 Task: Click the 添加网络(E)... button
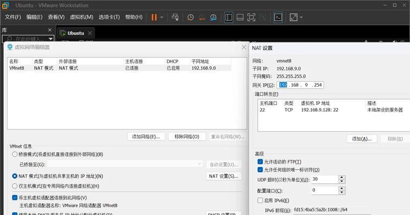point(146,137)
